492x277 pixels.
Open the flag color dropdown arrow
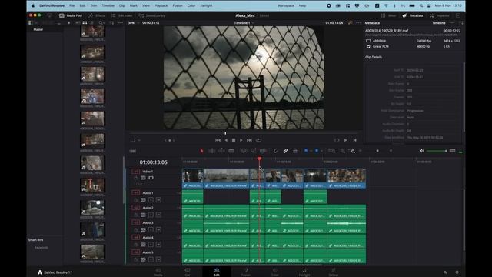pos(311,151)
